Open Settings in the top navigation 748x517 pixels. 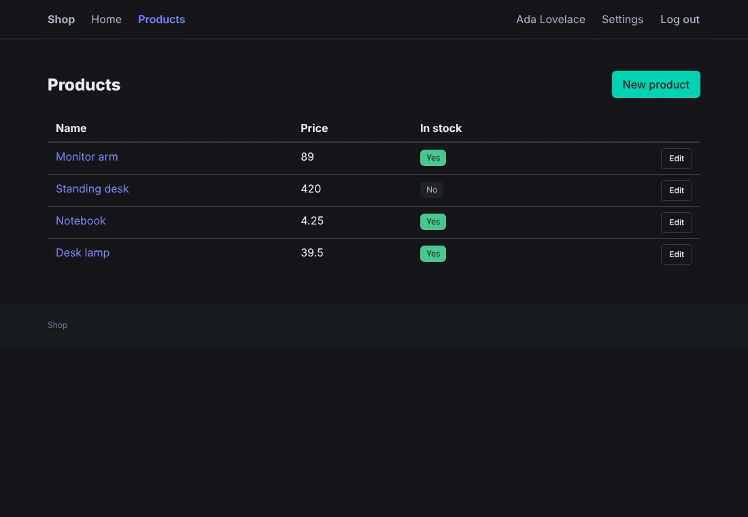pos(622,20)
